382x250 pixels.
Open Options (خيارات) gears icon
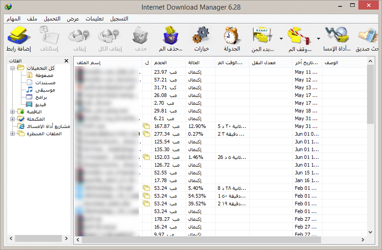pyautogui.click(x=201, y=36)
